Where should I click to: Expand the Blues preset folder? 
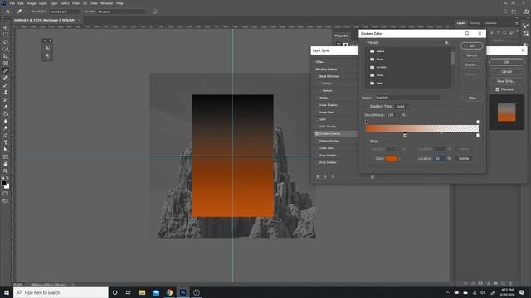click(x=368, y=59)
